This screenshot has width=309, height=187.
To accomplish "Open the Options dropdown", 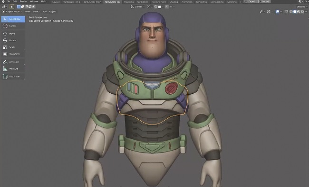I will [x=302, y=7].
